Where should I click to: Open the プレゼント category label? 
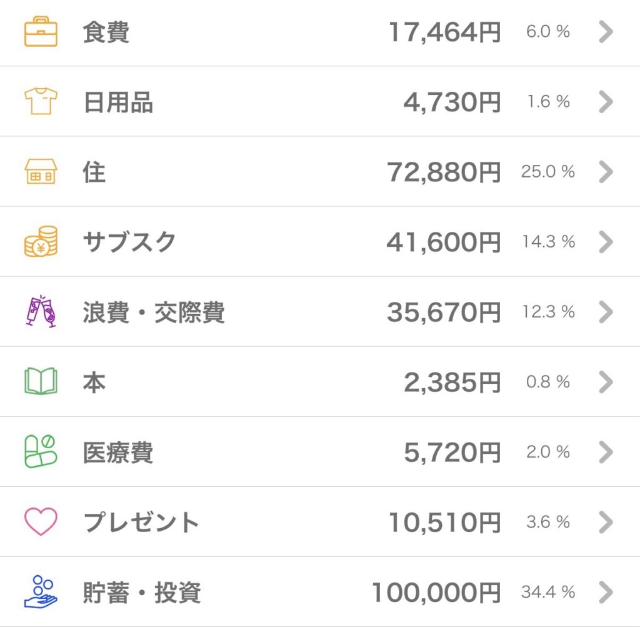pyautogui.click(x=141, y=522)
